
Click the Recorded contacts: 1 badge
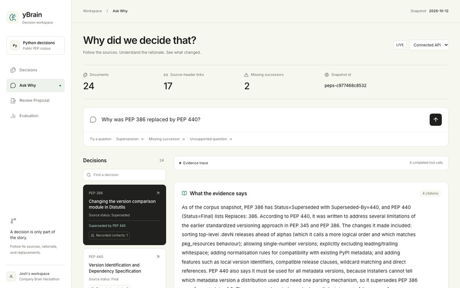coord(109,235)
